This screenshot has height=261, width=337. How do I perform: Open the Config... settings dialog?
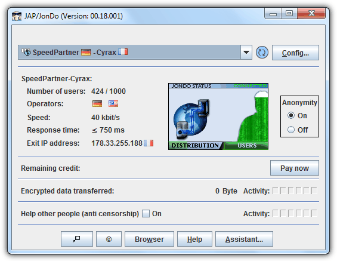point(295,53)
